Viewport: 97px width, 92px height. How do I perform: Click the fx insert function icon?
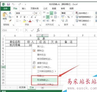[x=38, y=30]
